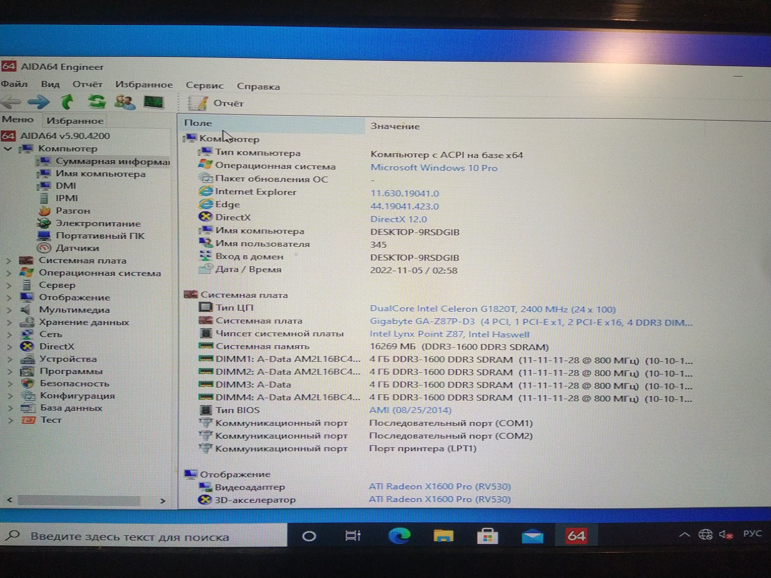Open the system monitor graph toolbar icon
The image size is (771, 578).
pos(153,102)
